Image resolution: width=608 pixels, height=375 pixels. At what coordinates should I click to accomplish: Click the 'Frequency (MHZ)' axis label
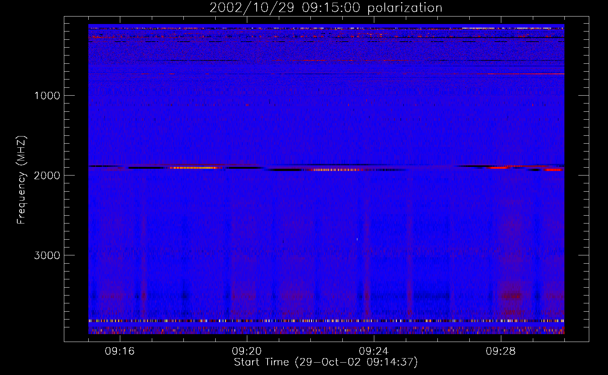[21, 180]
